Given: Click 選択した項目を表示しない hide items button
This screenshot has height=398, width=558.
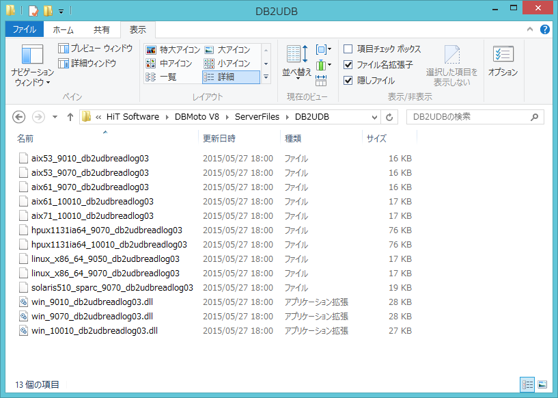Looking at the screenshot, I should [x=452, y=66].
